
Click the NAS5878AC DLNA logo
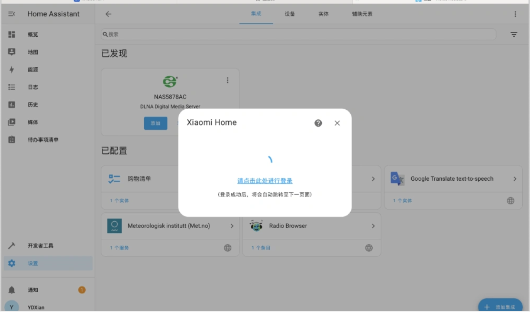(x=170, y=81)
